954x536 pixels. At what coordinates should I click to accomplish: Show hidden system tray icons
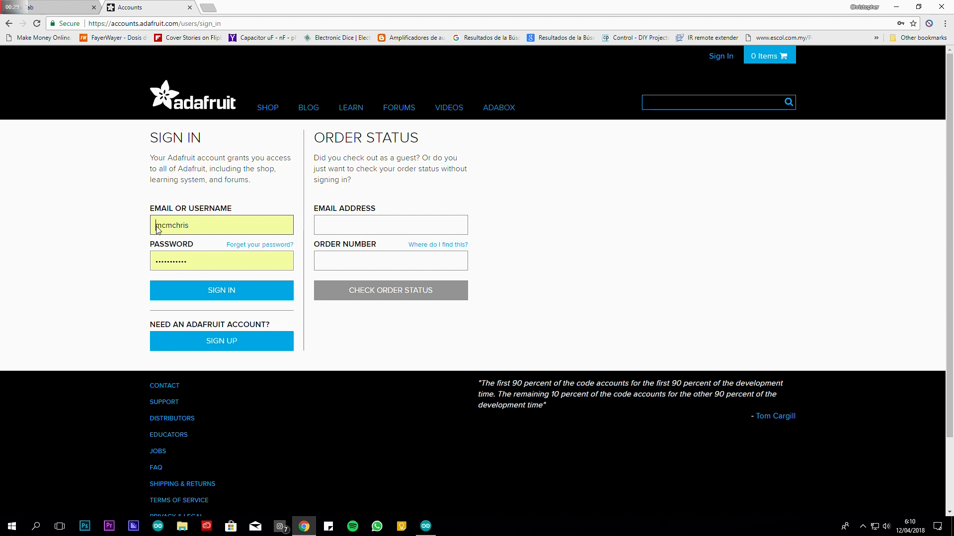pos(863,526)
